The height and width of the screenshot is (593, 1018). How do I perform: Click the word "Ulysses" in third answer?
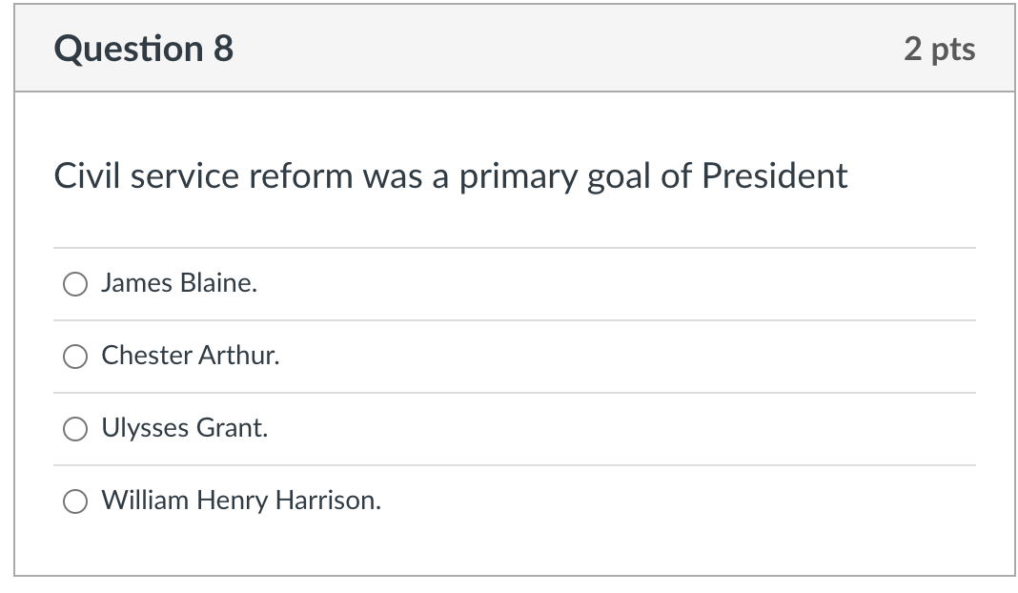coord(146,428)
